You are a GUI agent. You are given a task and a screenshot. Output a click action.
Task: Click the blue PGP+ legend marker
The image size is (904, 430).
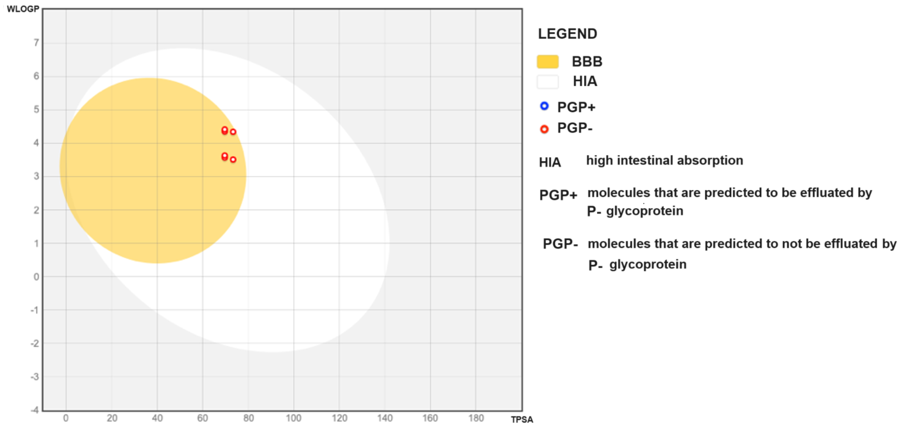coord(544,106)
